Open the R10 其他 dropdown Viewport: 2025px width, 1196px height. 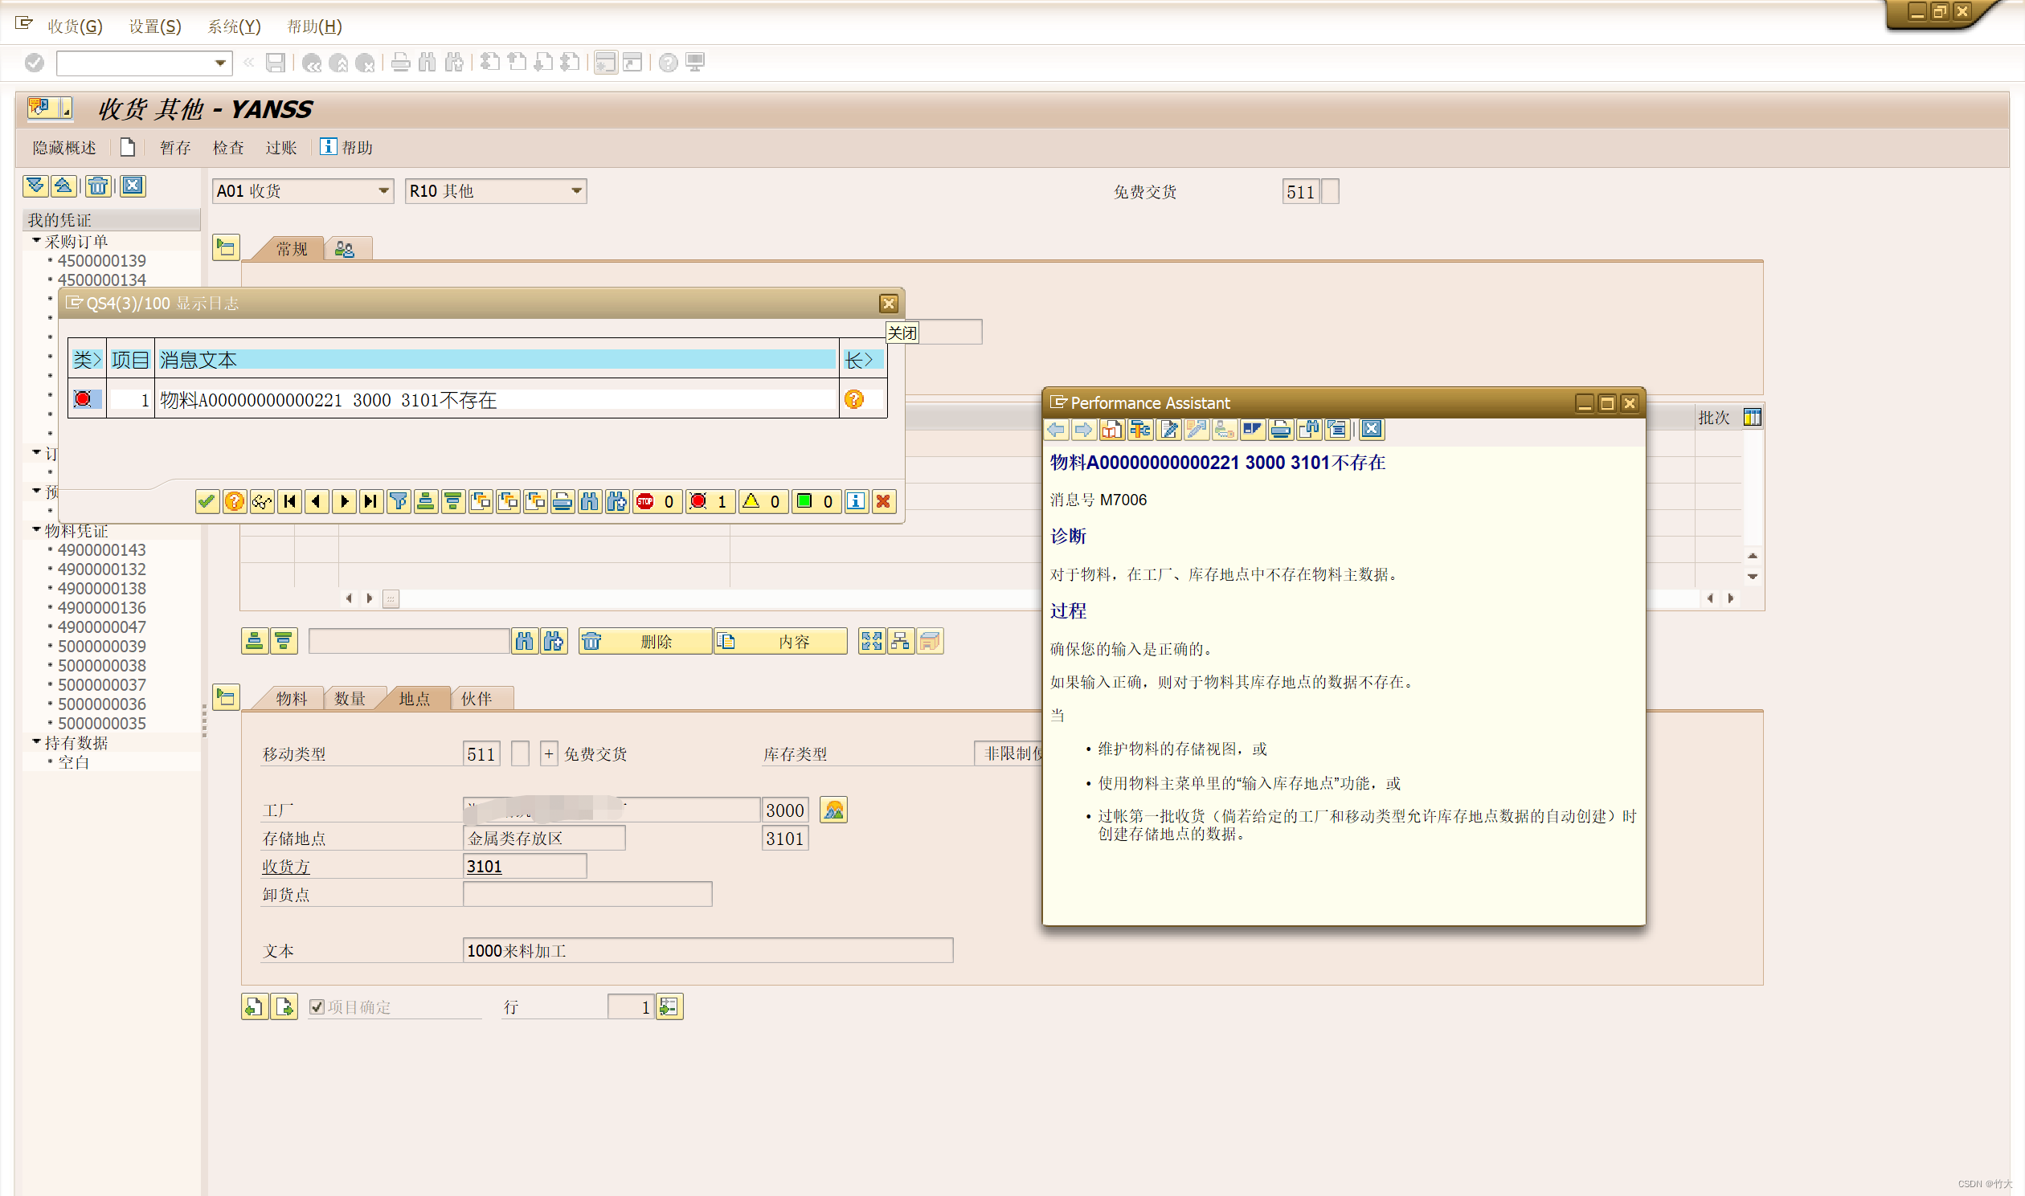point(576,191)
